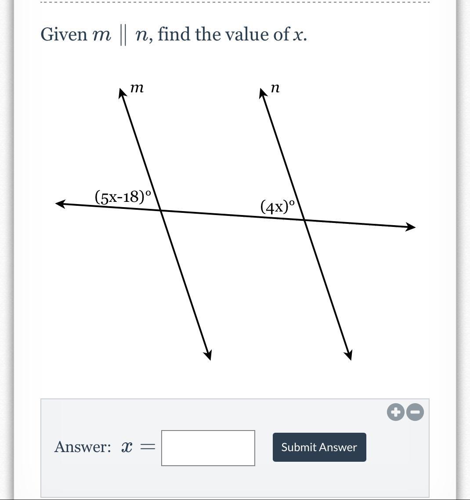
Task: Click the top arrowhead of line n
Action: coord(263,93)
